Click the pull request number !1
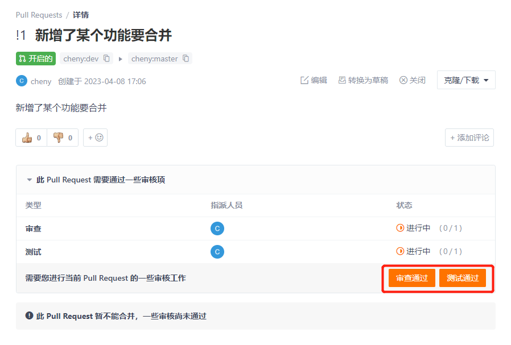Viewport: 511px width, 345px height. tap(21, 35)
